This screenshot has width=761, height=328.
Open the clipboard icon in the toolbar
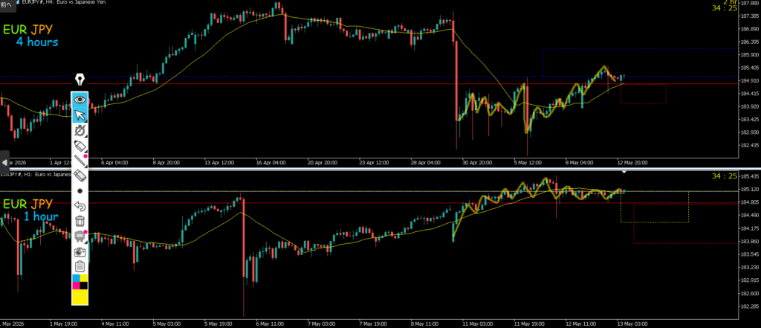tap(80, 266)
